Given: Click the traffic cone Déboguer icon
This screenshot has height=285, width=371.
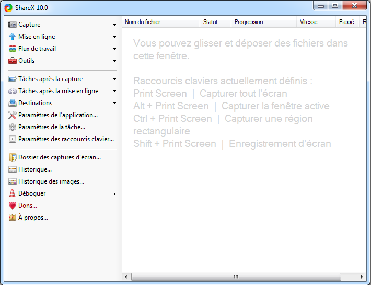Looking at the screenshot, I should (13, 193).
